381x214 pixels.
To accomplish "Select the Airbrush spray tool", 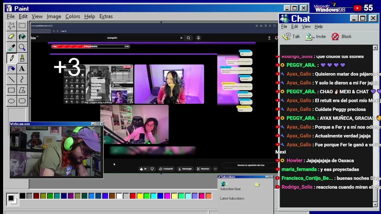I will tap(11, 68).
